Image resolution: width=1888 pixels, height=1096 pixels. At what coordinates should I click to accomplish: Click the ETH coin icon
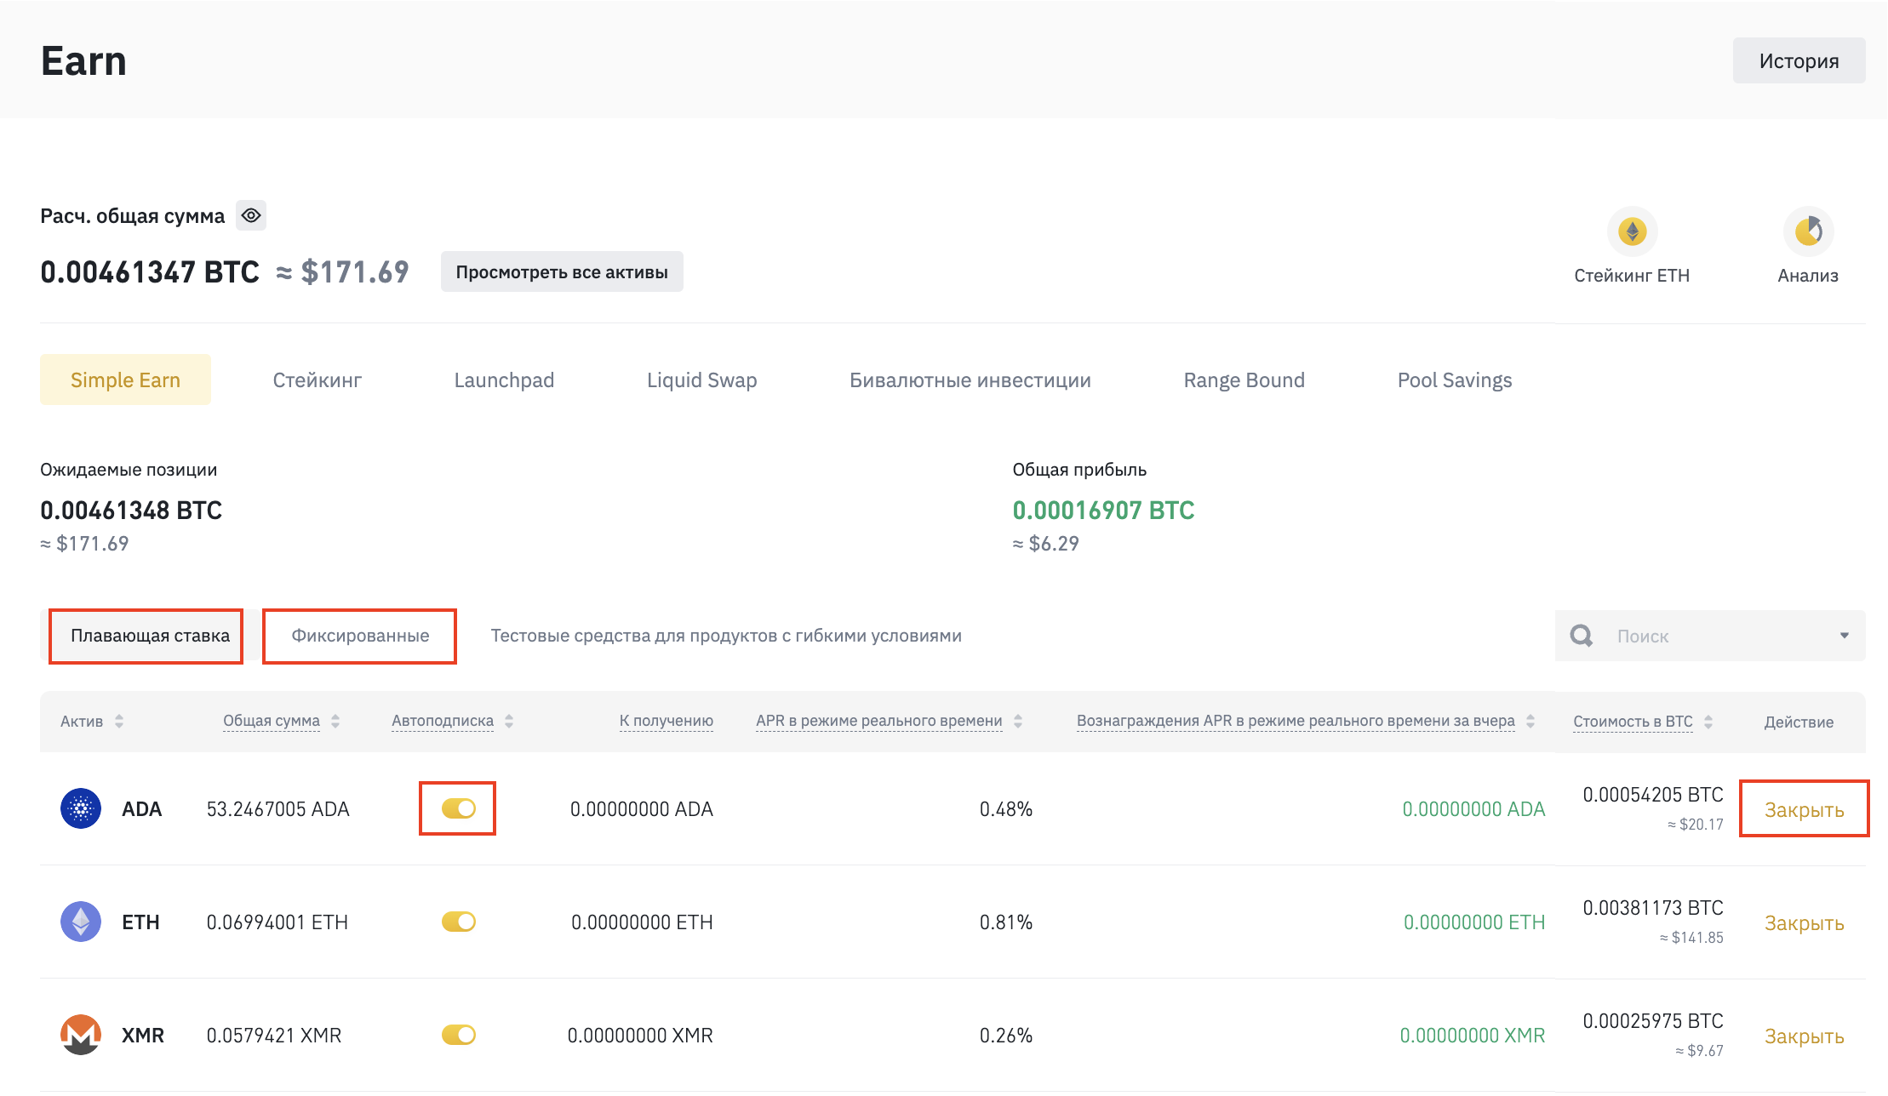point(81,922)
